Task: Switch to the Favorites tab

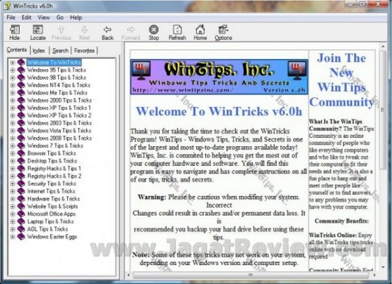Action: tap(84, 51)
